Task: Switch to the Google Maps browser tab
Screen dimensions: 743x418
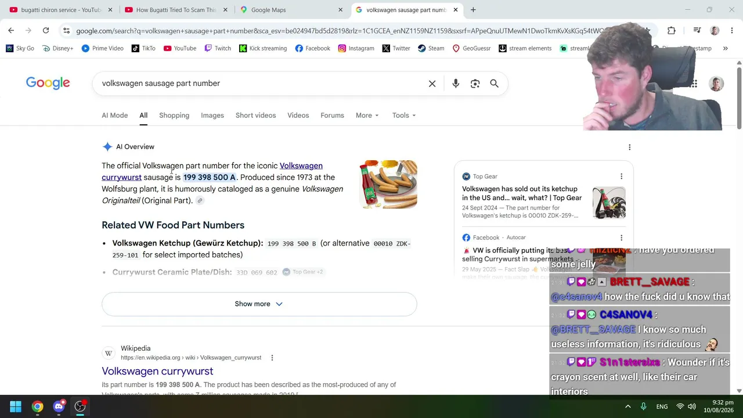Action: pyautogui.click(x=291, y=10)
